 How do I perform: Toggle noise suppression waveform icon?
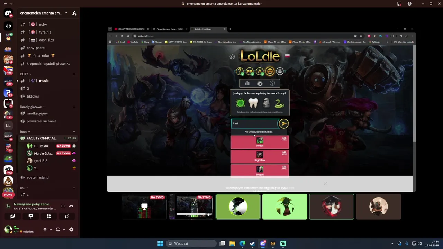pyautogui.click(x=63, y=206)
